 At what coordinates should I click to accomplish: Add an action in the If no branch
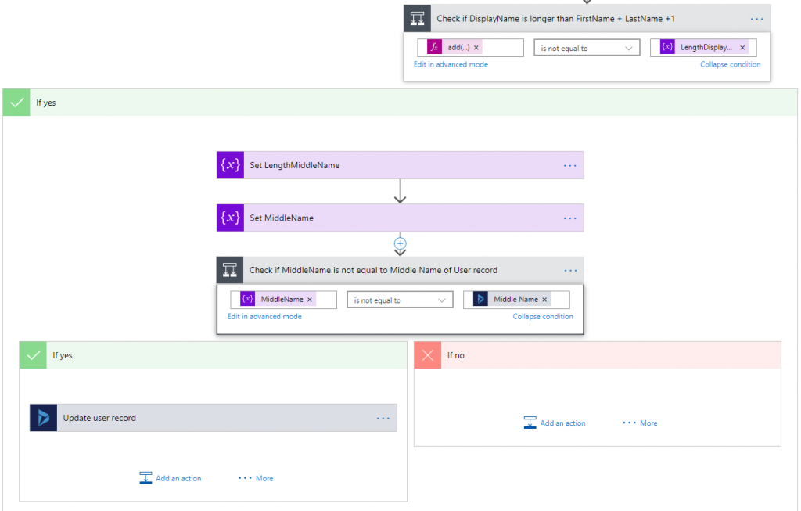[555, 423]
